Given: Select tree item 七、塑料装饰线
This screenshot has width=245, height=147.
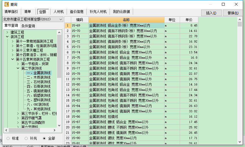Looking at the screenshot, I should [39, 100].
